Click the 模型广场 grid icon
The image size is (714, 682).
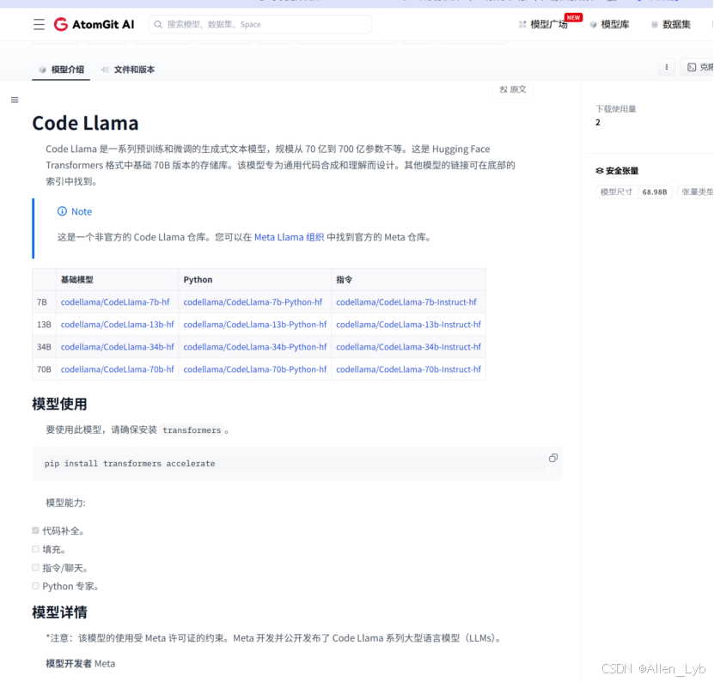pos(522,24)
